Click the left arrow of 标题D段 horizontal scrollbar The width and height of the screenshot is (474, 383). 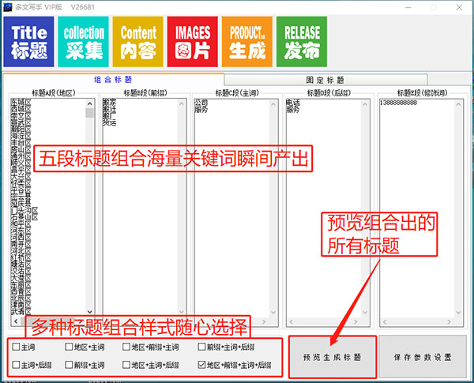[292, 321]
